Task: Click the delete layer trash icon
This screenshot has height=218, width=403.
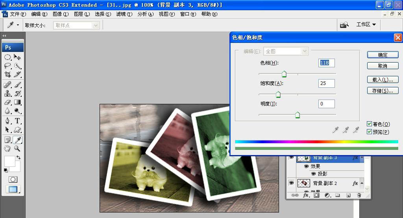Action: pyautogui.click(x=359, y=195)
